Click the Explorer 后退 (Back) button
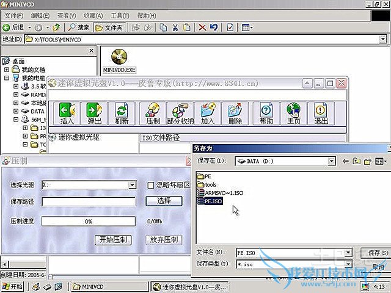Screen dimensions: 391x293 (13, 27)
